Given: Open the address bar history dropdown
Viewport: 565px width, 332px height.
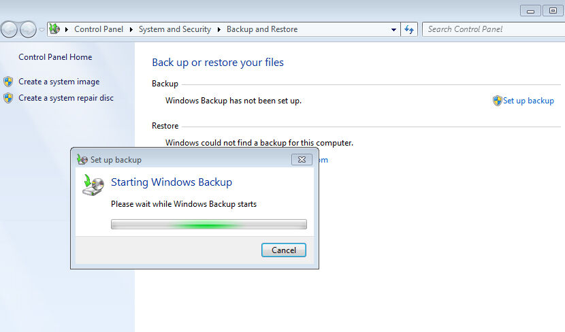Looking at the screenshot, I should (394, 29).
